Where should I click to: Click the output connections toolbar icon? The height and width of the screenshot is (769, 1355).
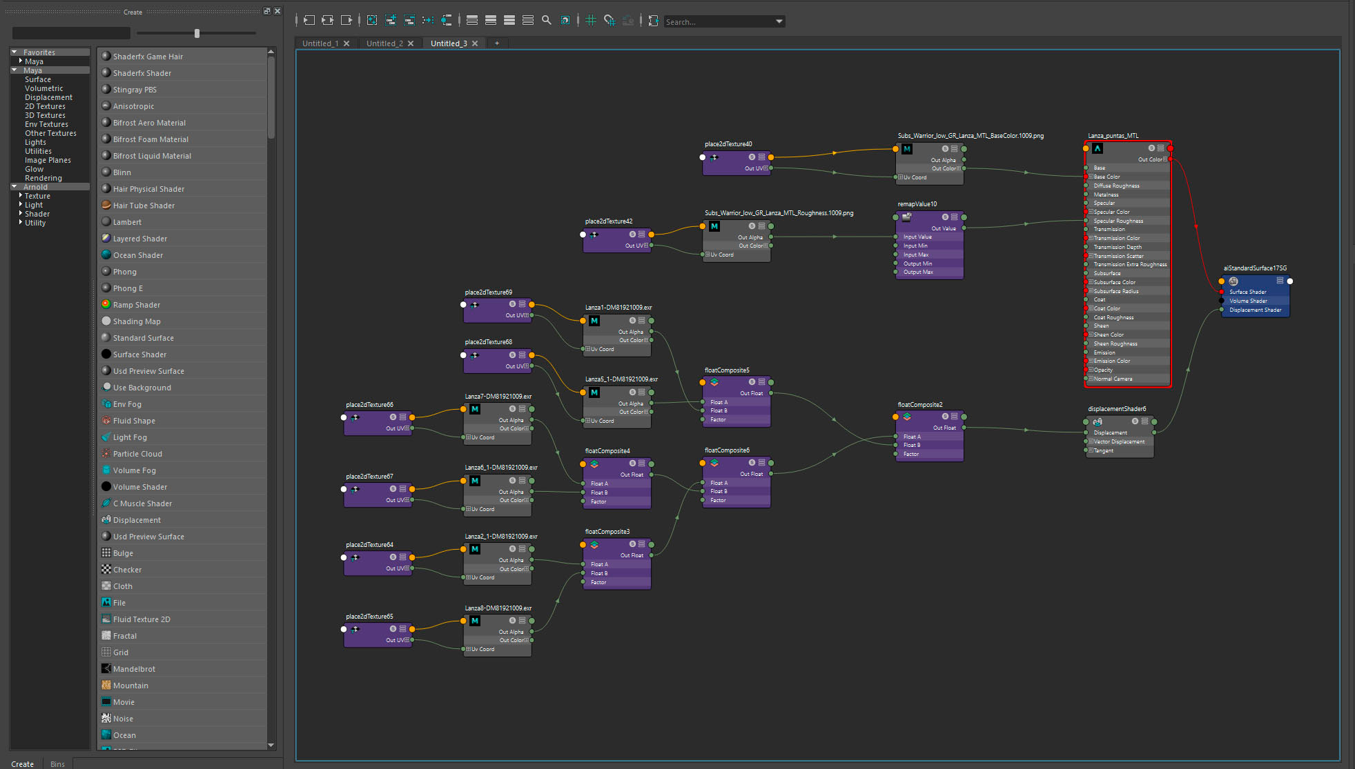point(347,21)
